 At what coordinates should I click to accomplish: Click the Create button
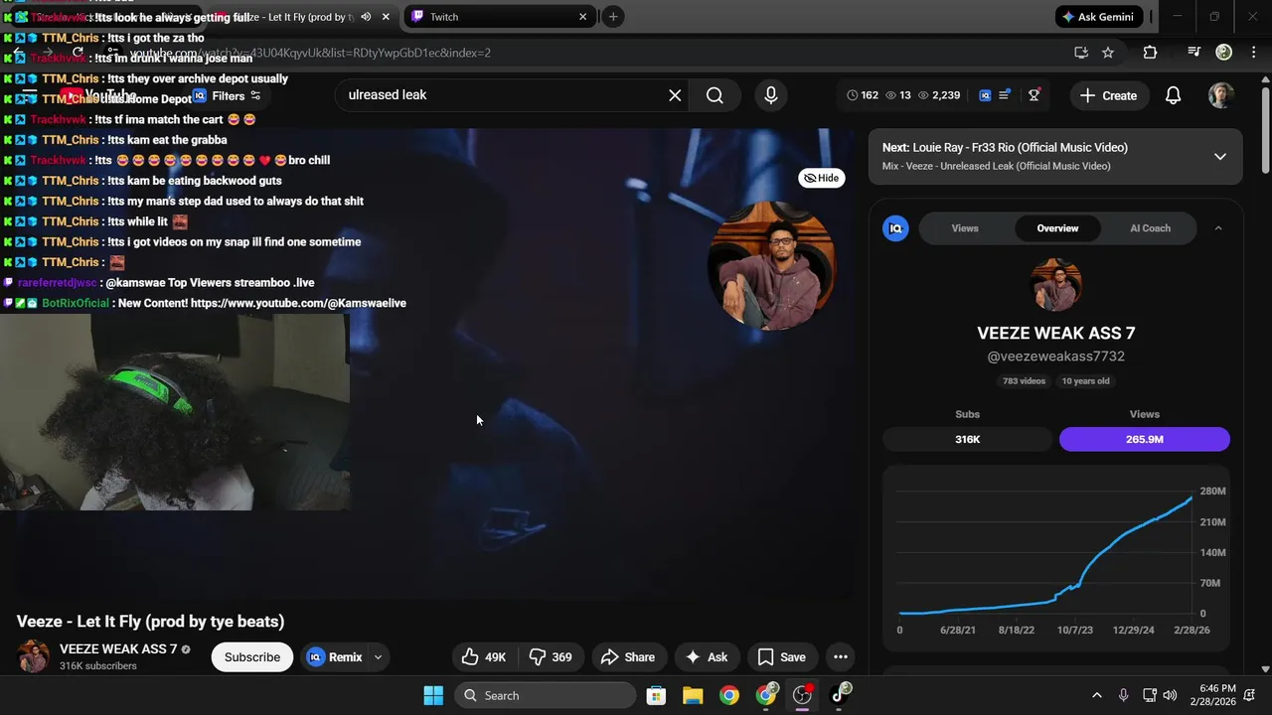pyautogui.click(x=1108, y=95)
